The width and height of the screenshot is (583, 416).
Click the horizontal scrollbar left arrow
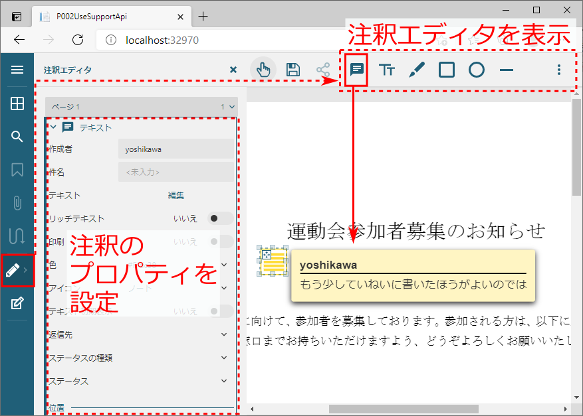pyautogui.click(x=252, y=409)
